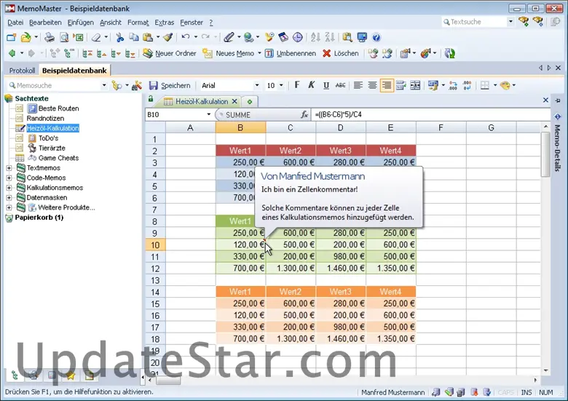The height and width of the screenshot is (401, 568).
Task: Open the Einfügen menu
Action: [x=80, y=23]
